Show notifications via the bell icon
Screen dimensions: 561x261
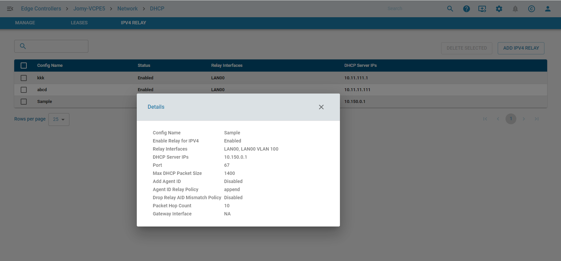tap(515, 9)
